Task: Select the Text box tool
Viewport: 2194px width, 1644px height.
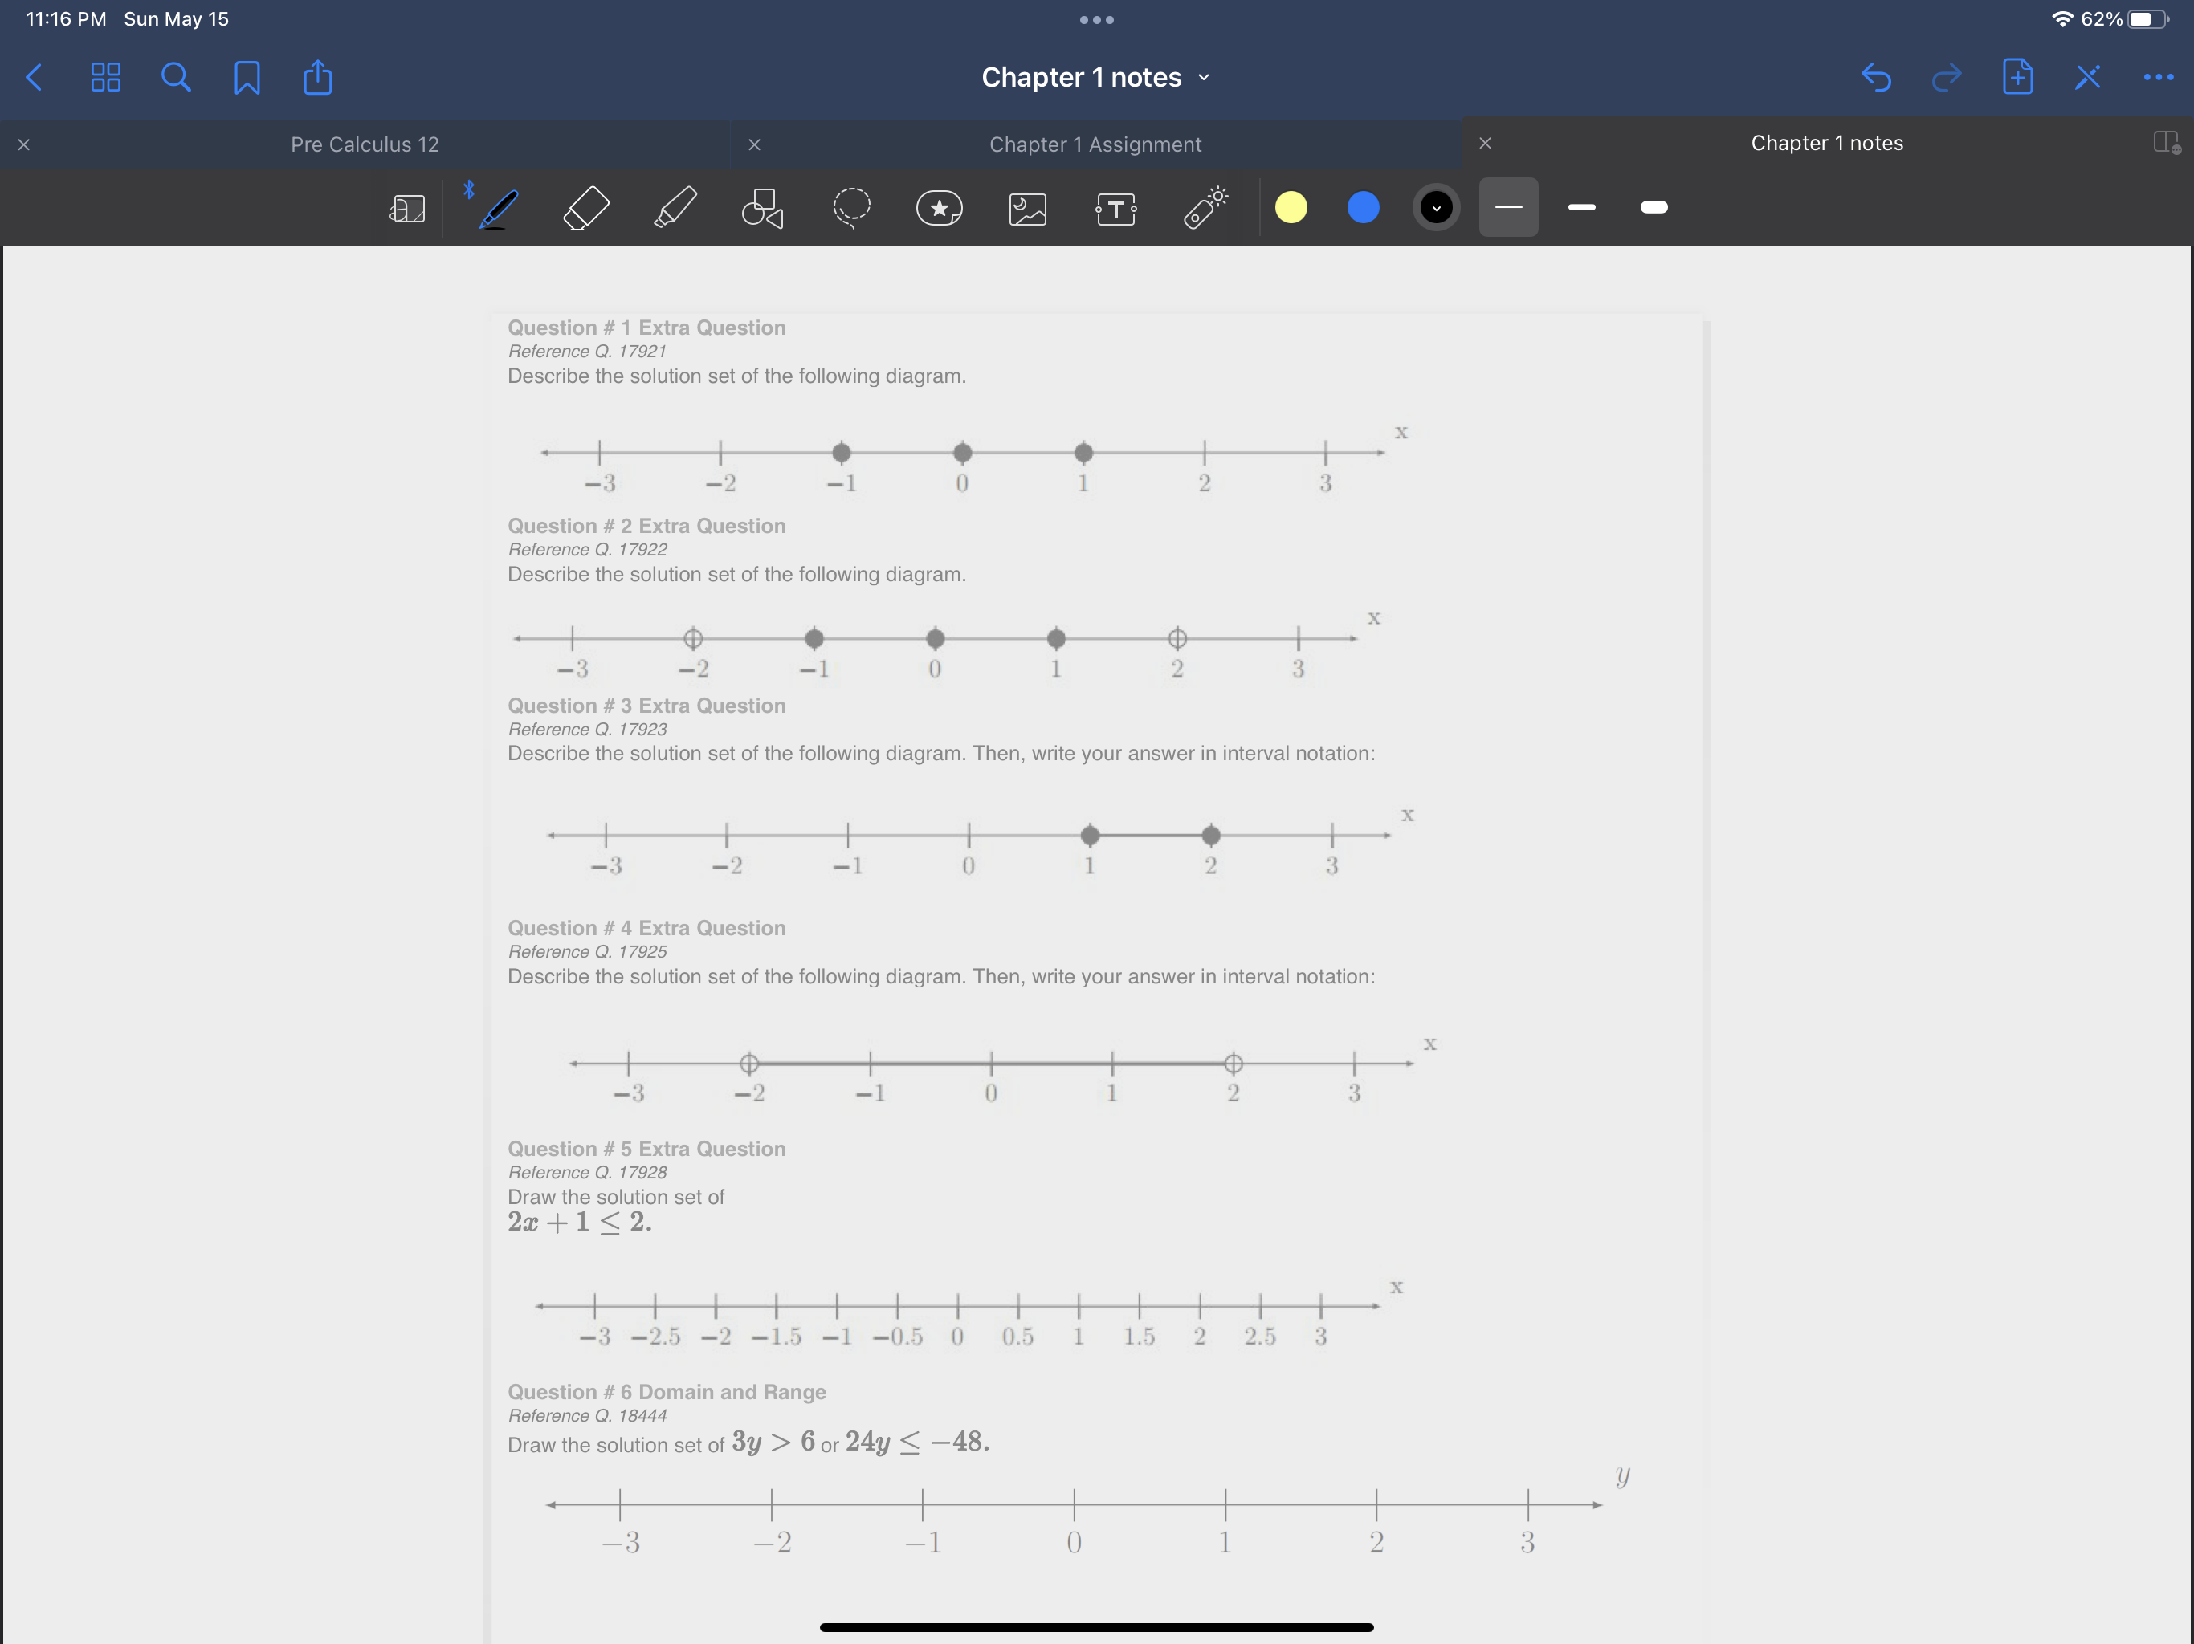Action: click(1115, 208)
